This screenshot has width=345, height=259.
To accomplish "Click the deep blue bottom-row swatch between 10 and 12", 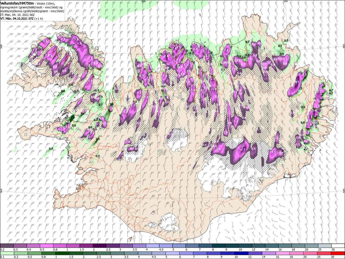I will tap(241, 253).
